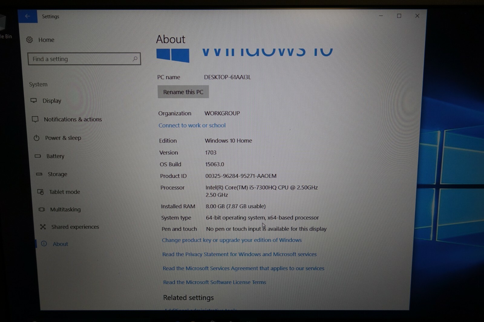Click the Rename this PC button
Viewport: 484px width, 322px height.
[183, 92]
